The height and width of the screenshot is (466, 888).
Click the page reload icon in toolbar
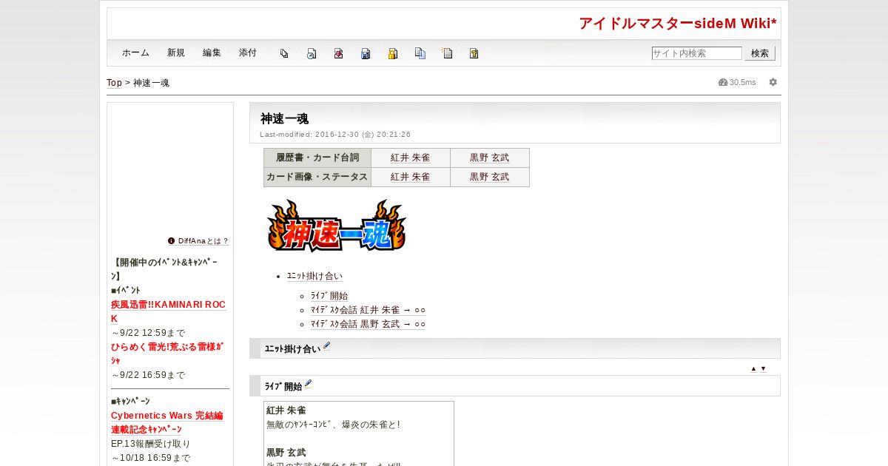[x=312, y=53]
